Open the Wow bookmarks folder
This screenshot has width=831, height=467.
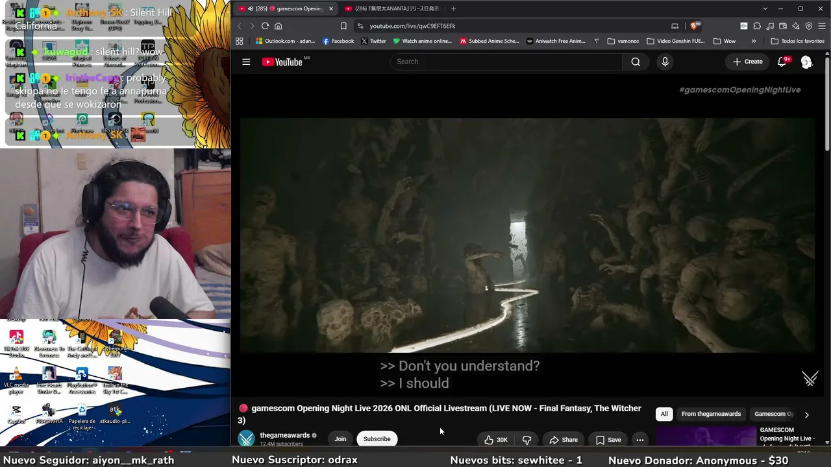pos(725,41)
